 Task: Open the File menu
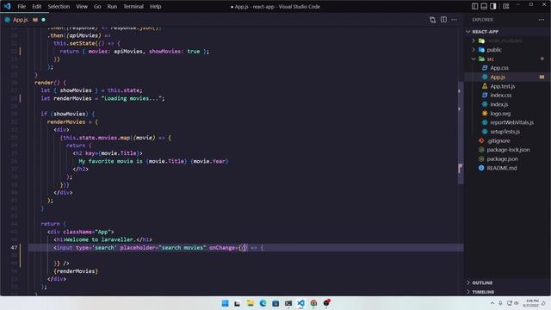[x=22, y=6]
